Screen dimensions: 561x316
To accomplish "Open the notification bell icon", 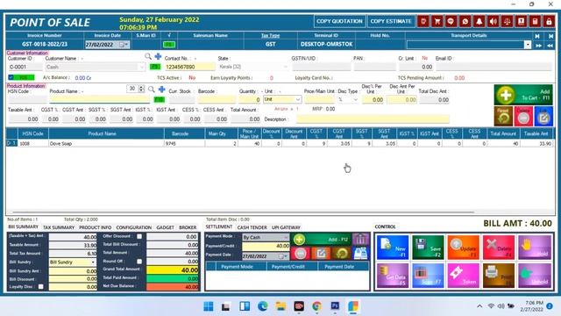I will click(x=479, y=21).
